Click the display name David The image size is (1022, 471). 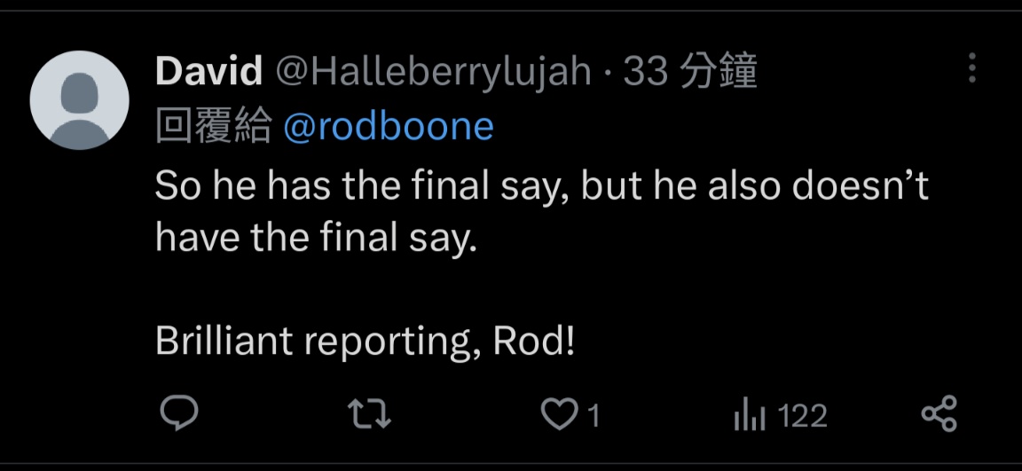[x=208, y=71]
